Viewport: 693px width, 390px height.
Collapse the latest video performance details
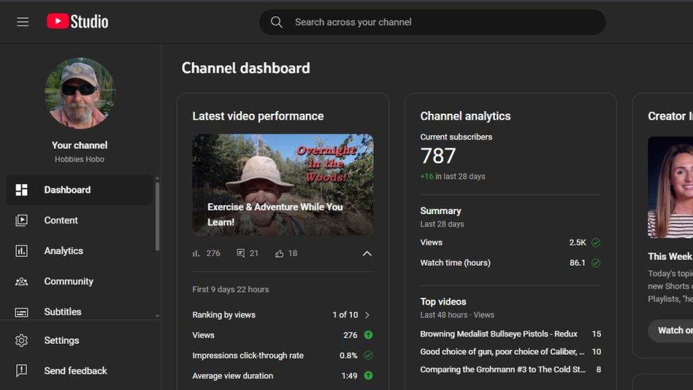(x=367, y=253)
